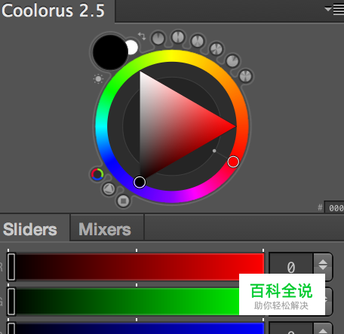
Task: Open the Coolorus panel flyout menu
Action: click(x=334, y=10)
